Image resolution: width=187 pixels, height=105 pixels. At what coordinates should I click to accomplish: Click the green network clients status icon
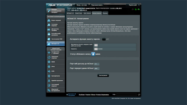[136, 9]
